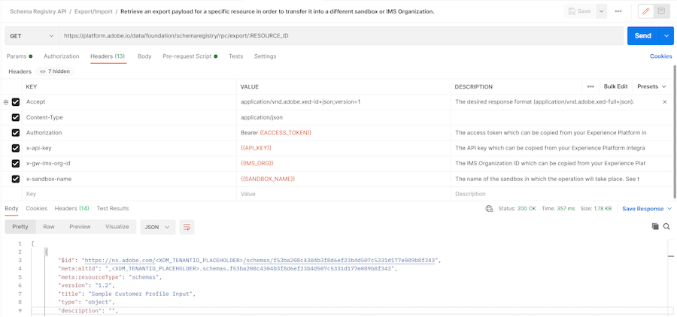
Task: Select the Raw view
Action: tap(49, 227)
